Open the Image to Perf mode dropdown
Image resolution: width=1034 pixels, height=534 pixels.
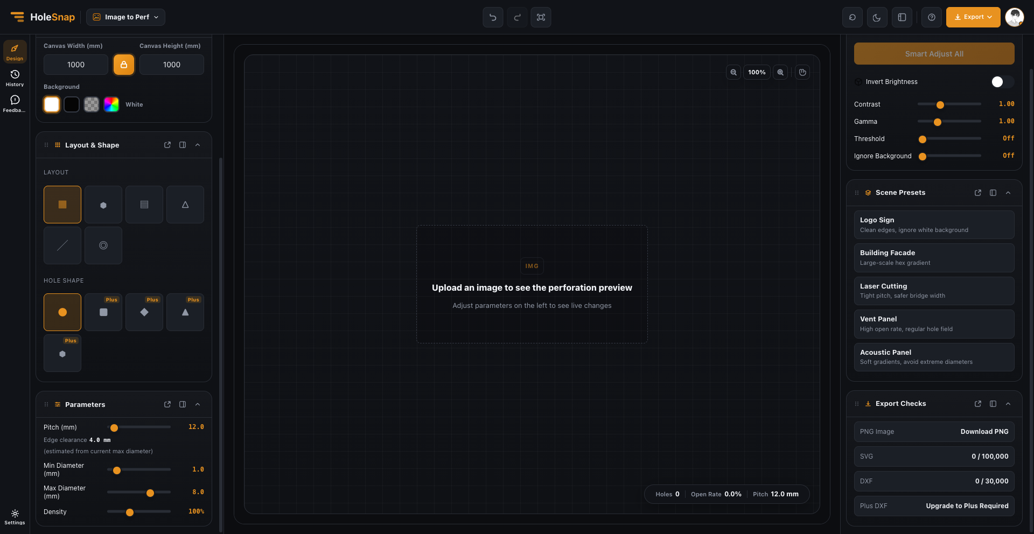click(x=125, y=17)
